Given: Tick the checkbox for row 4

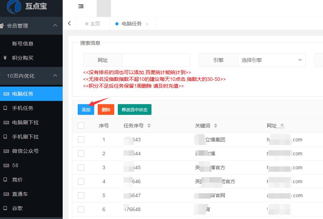Looking at the screenshot, I should (x=81, y=181).
